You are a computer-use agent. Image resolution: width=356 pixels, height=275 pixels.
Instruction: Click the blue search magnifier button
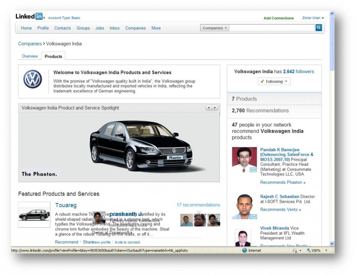click(318, 28)
